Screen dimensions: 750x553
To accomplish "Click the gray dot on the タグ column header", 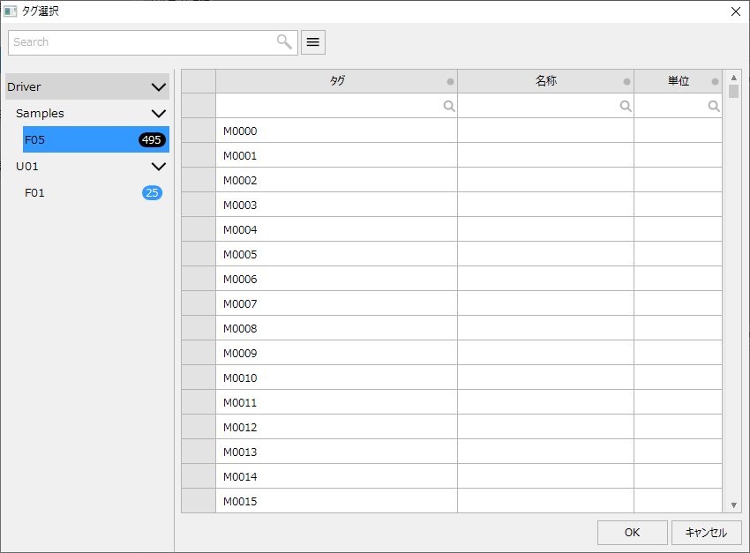I will 450,80.
